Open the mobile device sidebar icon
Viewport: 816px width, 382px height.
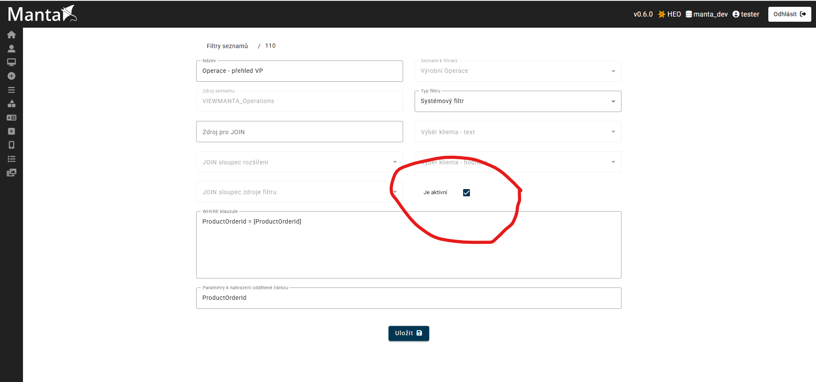11,145
